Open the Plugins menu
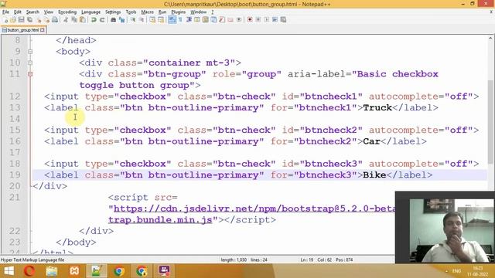Screen dimensions: 495x278 [178, 12]
